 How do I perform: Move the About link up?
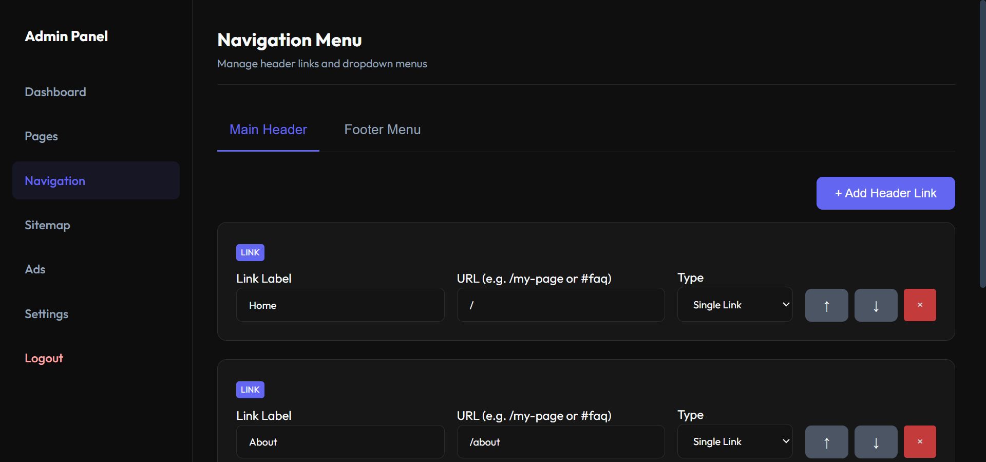click(x=826, y=442)
